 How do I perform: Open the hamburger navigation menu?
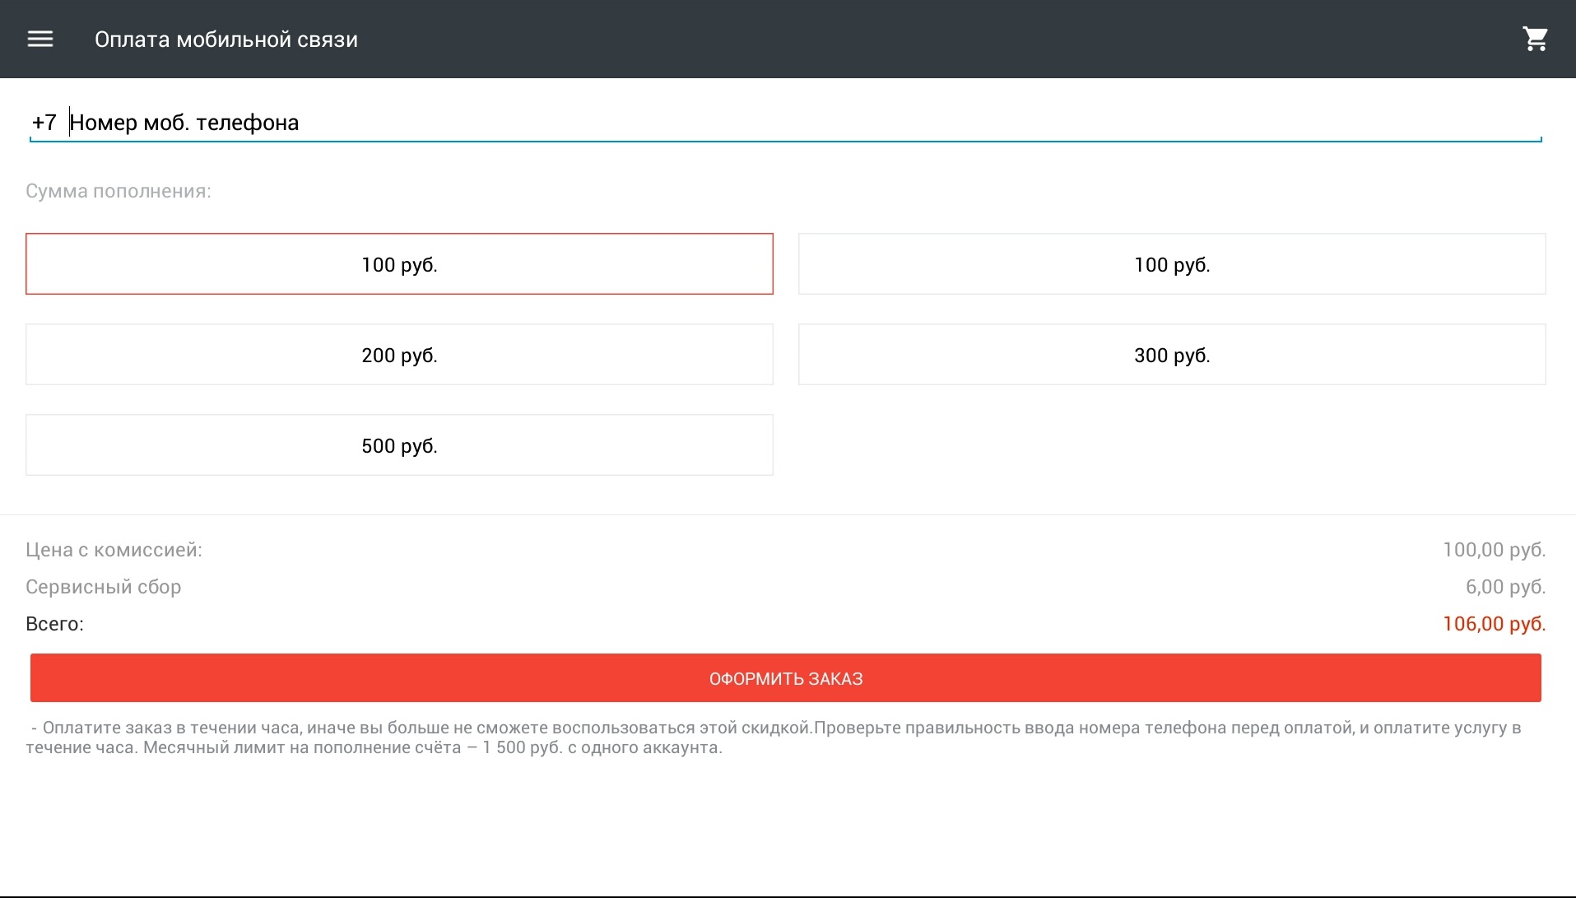click(x=40, y=39)
